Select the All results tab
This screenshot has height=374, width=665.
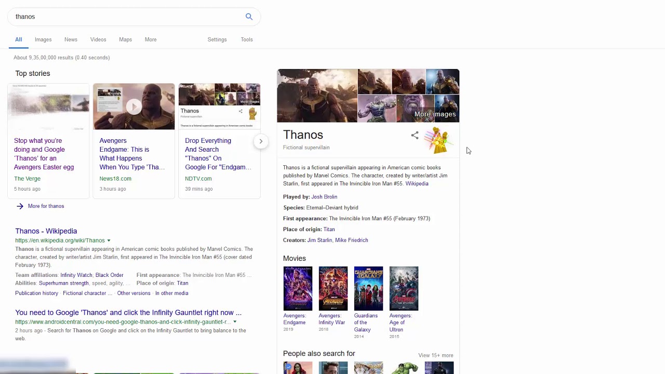click(18, 39)
